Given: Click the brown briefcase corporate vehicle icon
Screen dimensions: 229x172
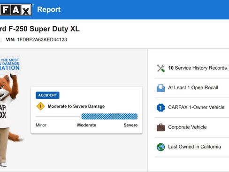Looking at the screenshot, I should (161, 127).
